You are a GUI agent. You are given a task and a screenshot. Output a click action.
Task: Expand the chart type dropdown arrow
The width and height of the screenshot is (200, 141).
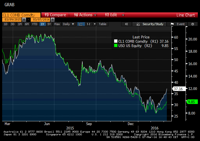(x=95, y=24)
